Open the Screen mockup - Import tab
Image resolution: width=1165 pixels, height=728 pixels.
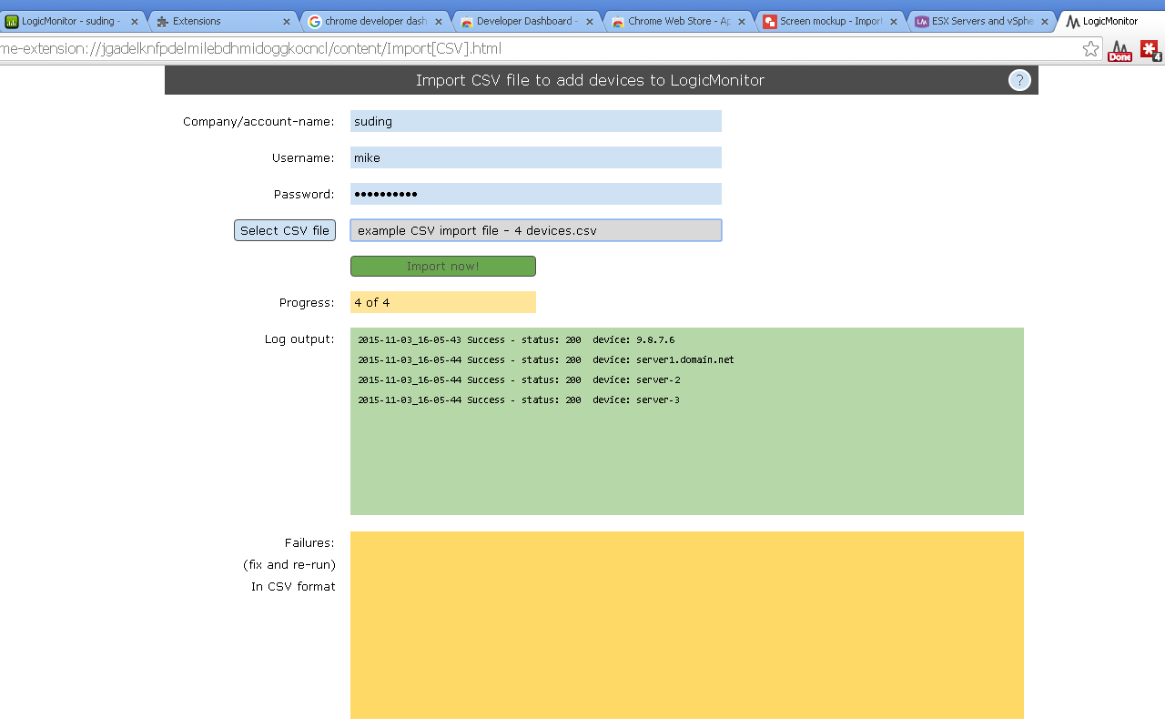pos(824,20)
